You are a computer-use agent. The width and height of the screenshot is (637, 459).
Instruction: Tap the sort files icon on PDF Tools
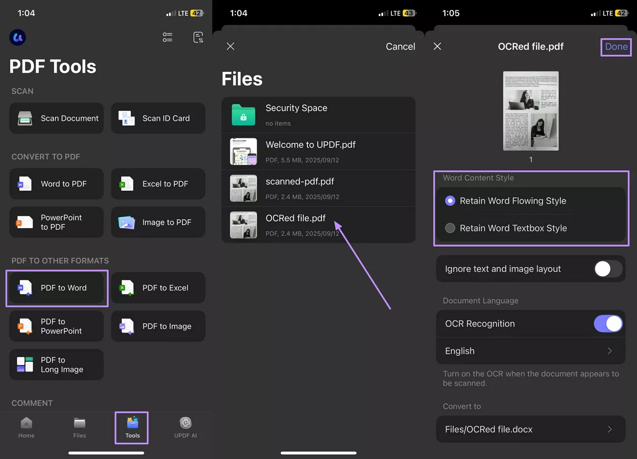click(x=198, y=37)
